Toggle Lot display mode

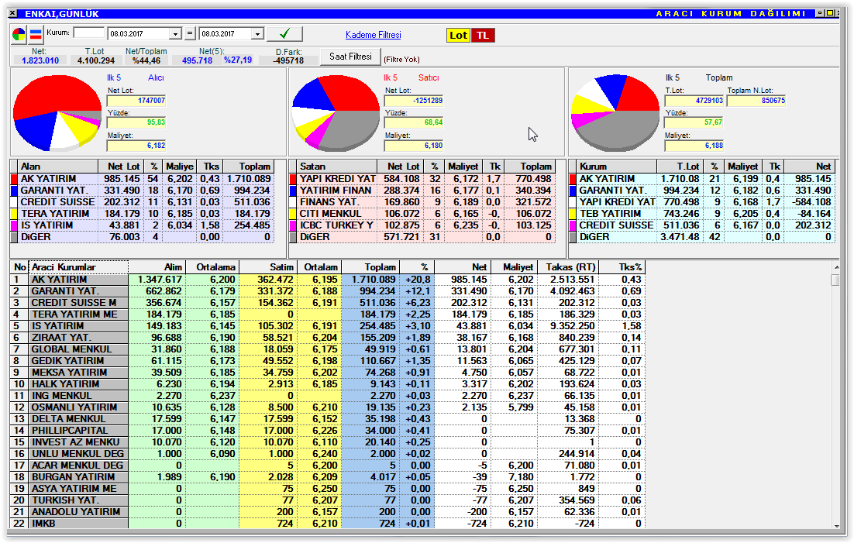pyautogui.click(x=458, y=36)
